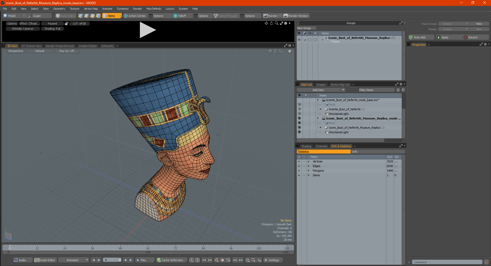
Task: Toggle visibility of second Directional Light
Action: (x=299, y=132)
